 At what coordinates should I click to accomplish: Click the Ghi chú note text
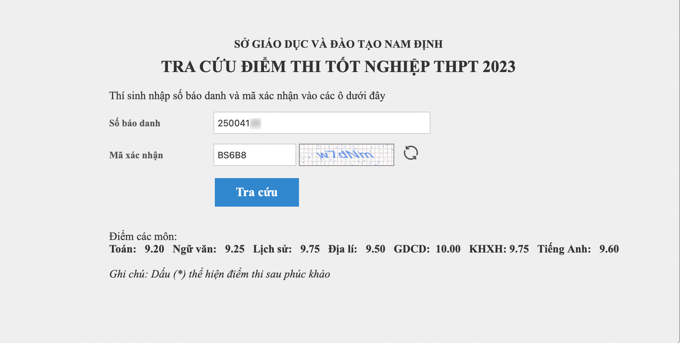[220, 274]
